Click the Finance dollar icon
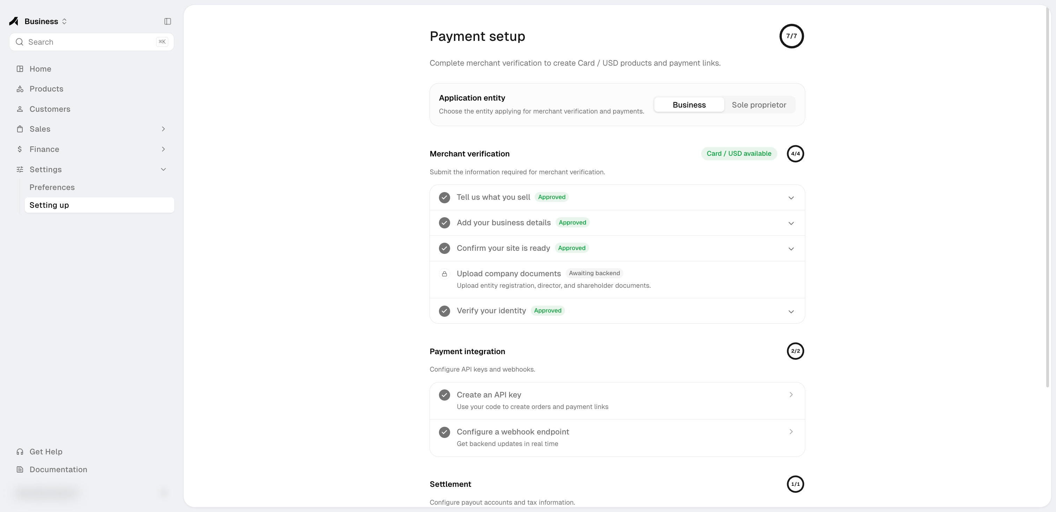Viewport: 1056px width, 512px height. 20,149
